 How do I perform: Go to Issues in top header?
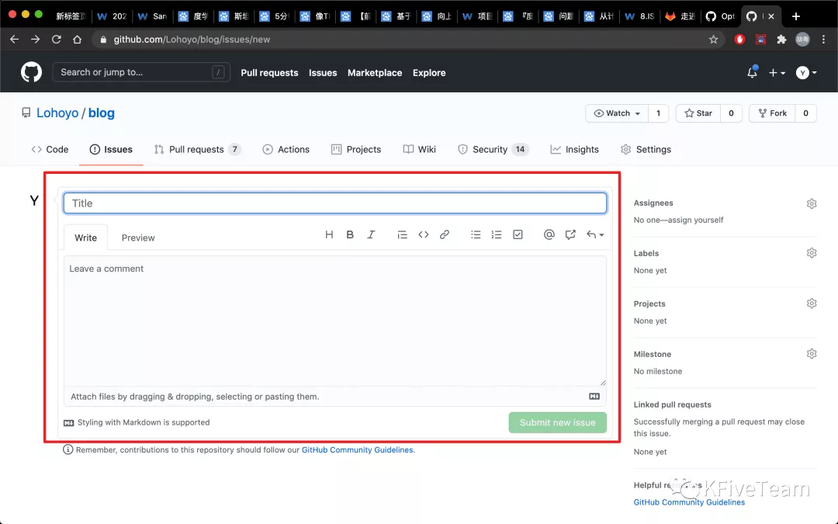pyautogui.click(x=323, y=73)
